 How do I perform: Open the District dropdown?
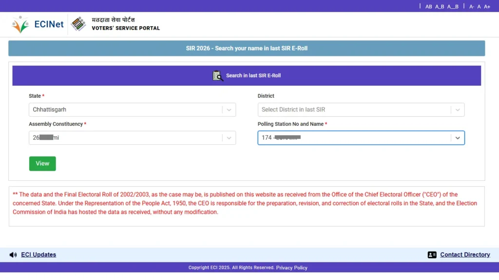click(x=458, y=109)
